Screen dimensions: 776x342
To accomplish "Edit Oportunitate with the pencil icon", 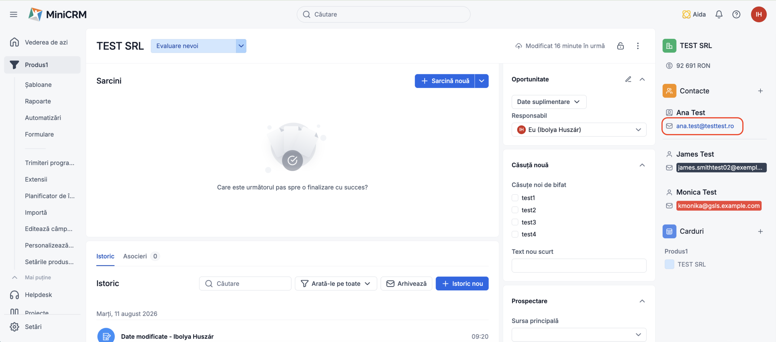I will pos(628,79).
